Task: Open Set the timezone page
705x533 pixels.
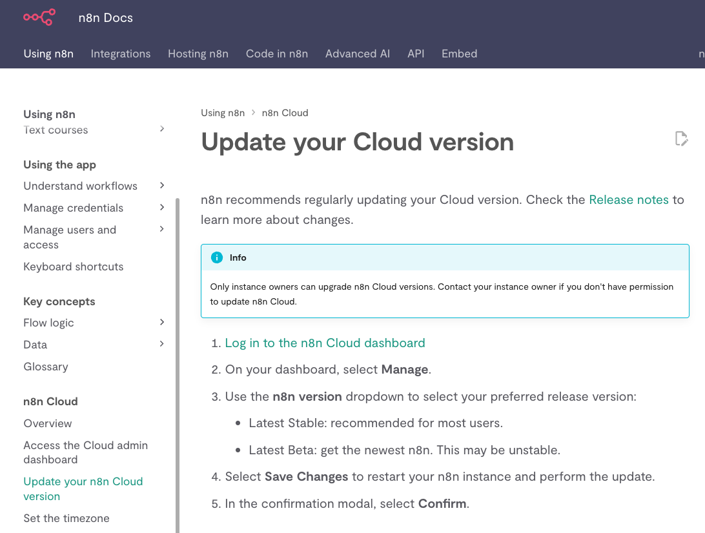Action: tap(66, 518)
